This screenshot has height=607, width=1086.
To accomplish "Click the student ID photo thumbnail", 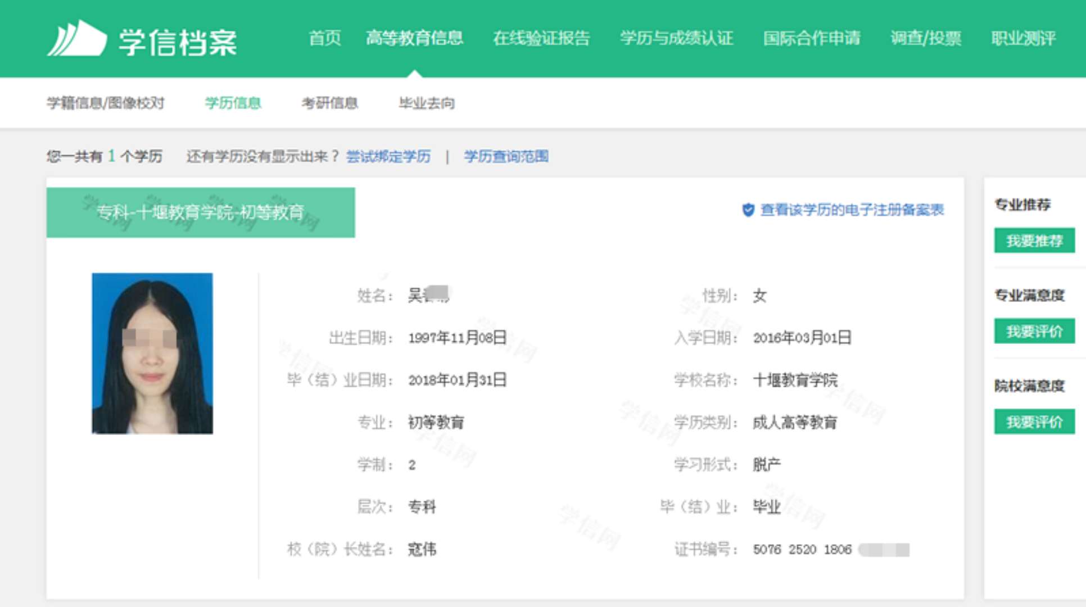I will pyautogui.click(x=152, y=353).
